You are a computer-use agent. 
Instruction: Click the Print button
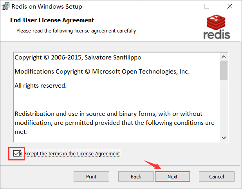point(91,176)
